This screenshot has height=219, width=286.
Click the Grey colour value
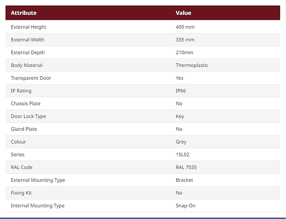(x=181, y=142)
